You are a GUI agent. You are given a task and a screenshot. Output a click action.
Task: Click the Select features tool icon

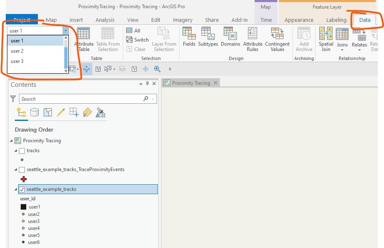(x=108, y=69)
